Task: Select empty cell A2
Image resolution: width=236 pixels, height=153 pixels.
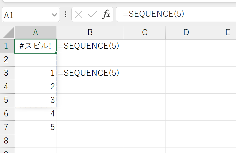Action: pos(35,60)
